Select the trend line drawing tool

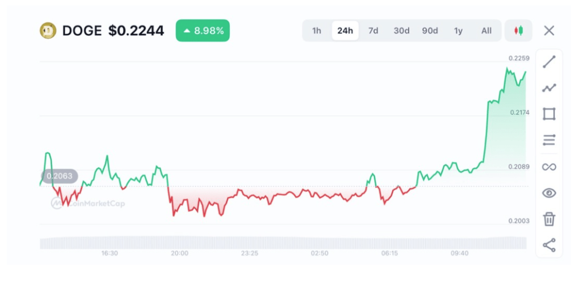tap(549, 62)
